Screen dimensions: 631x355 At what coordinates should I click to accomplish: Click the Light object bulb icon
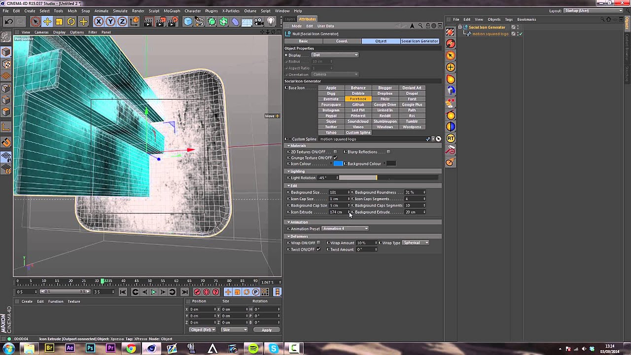tap(271, 21)
